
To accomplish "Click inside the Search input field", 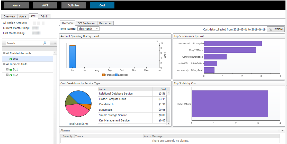I will pyautogui.click(x=24, y=43).
